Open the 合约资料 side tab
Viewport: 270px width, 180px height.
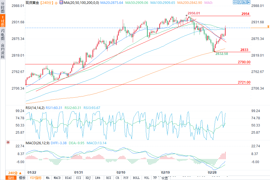(x=3, y=51)
